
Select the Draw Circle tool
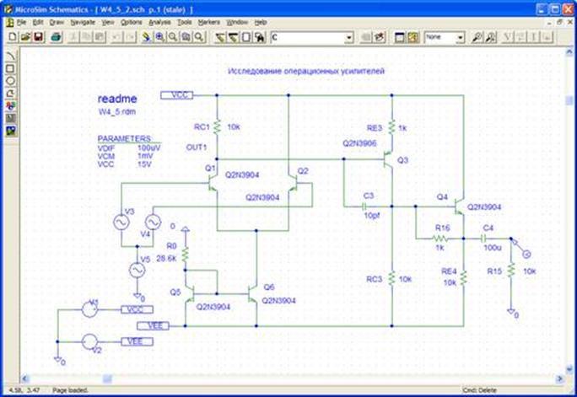pos(11,81)
